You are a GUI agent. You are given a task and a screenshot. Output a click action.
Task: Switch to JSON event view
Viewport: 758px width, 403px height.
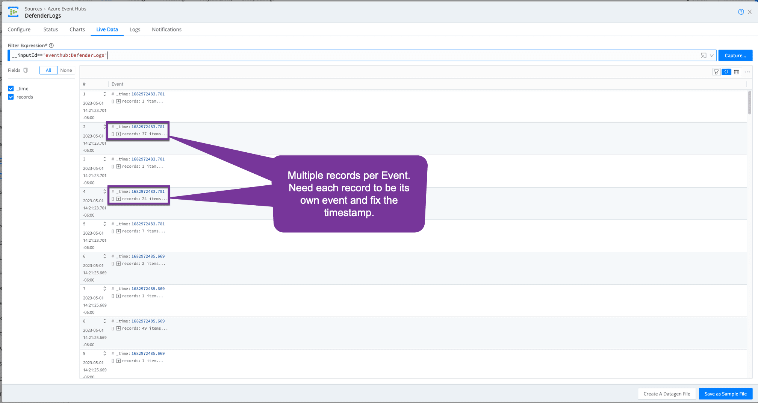point(726,72)
